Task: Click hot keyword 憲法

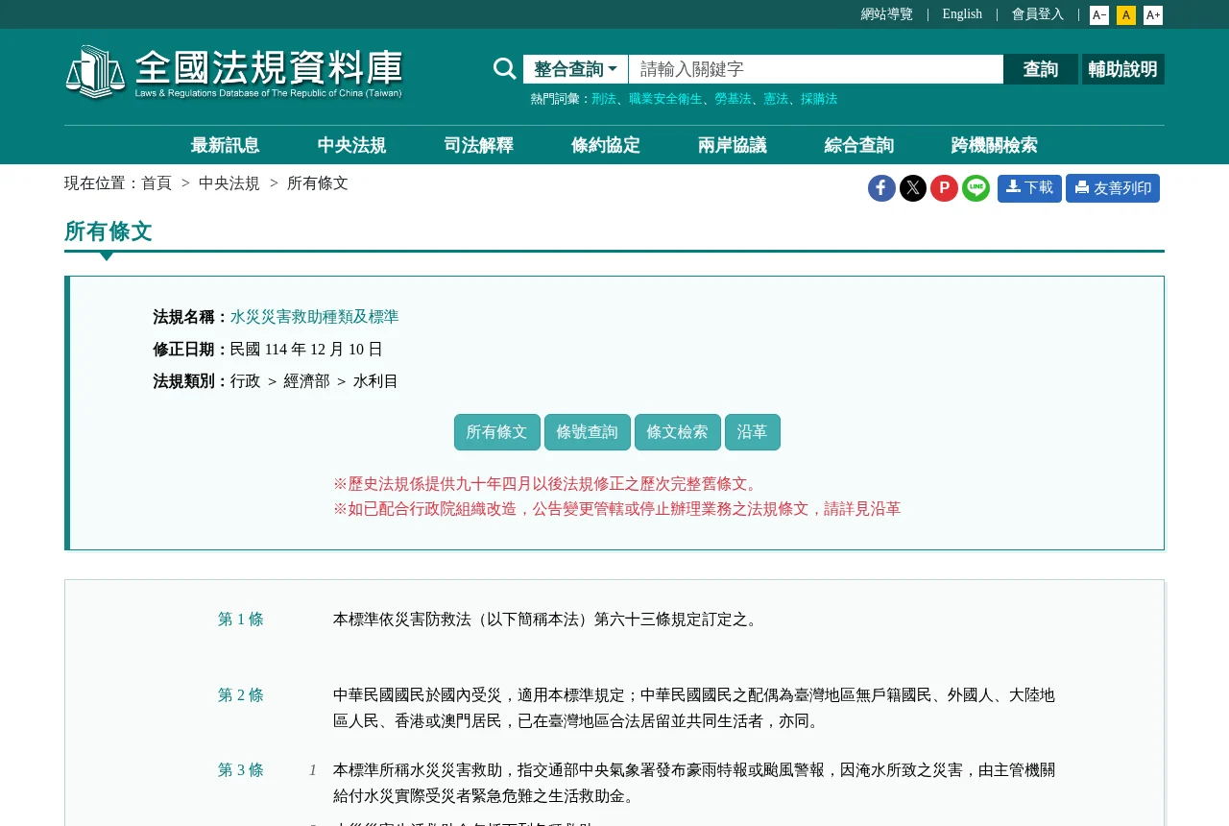Action: [776, 99]
